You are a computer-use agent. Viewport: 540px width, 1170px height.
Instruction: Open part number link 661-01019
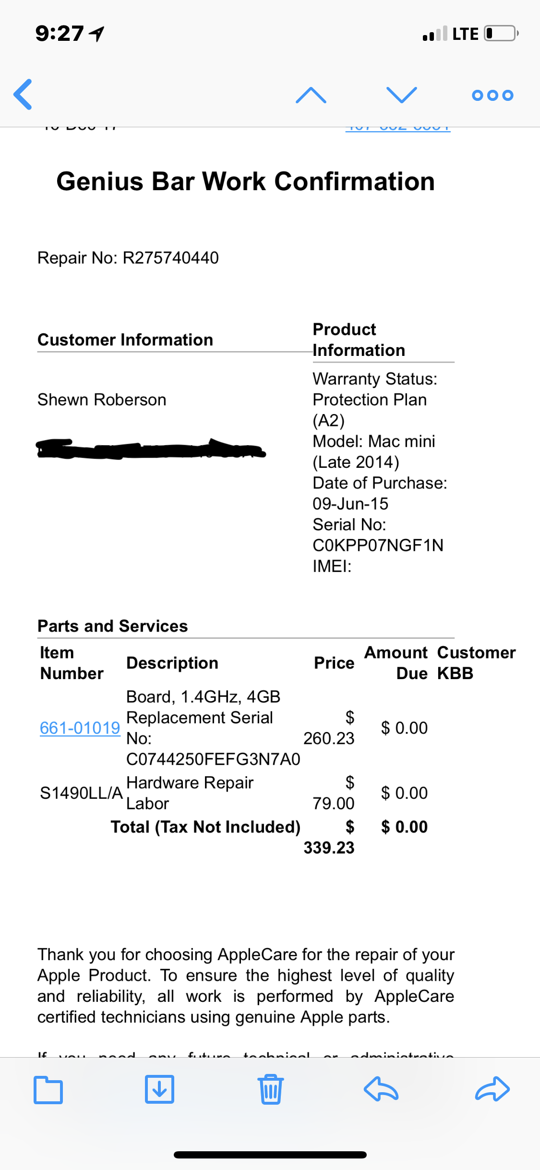tap(80, 728)
